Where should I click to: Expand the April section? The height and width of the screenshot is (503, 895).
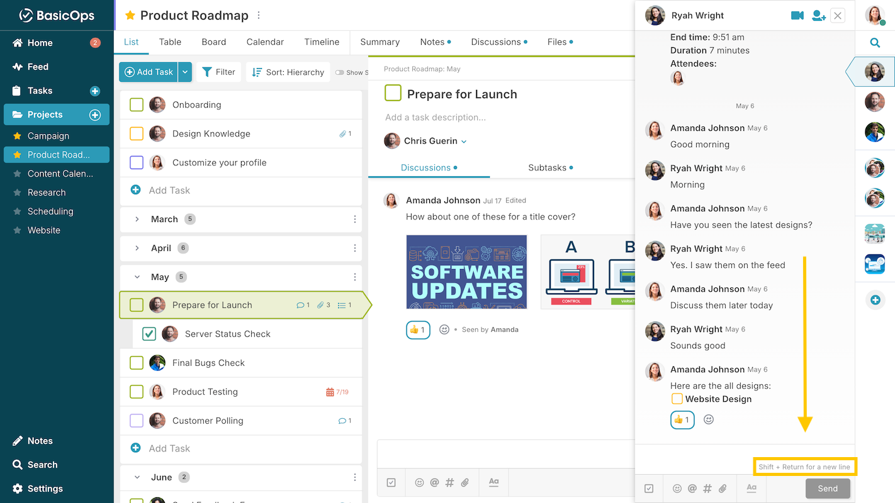137,248
